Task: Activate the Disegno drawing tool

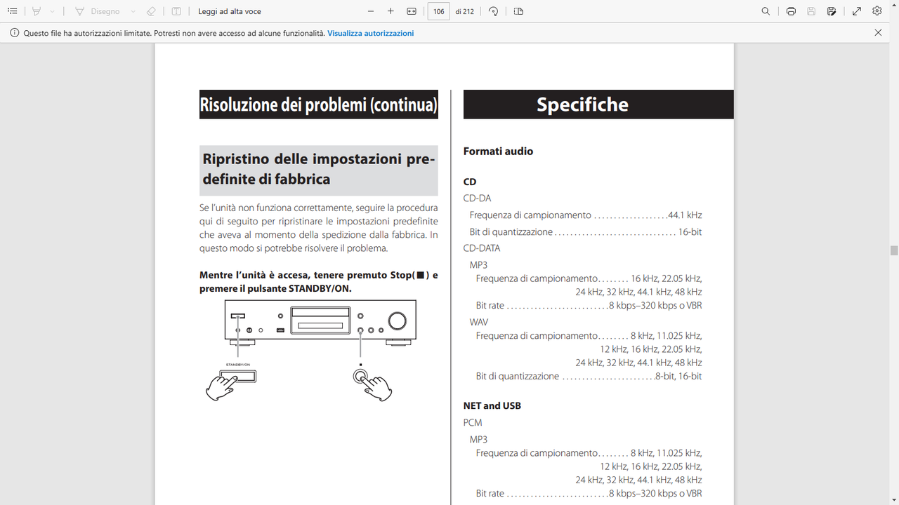Action: [x=98, y=11]
